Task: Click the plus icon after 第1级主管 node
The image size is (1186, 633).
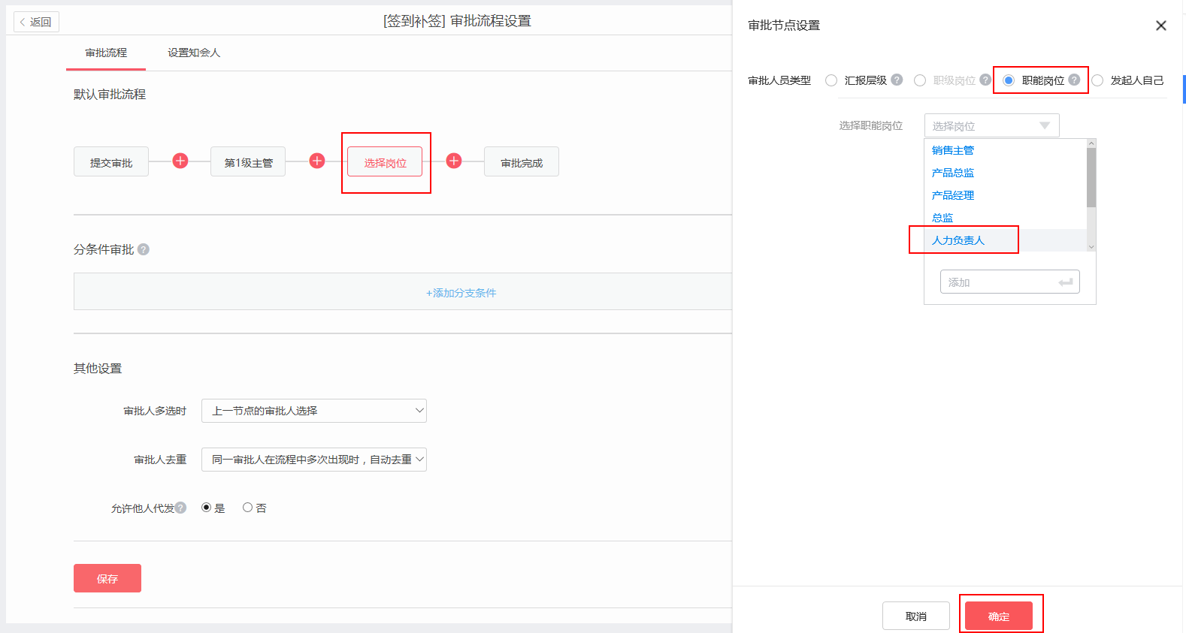Action: coord(317,161)
